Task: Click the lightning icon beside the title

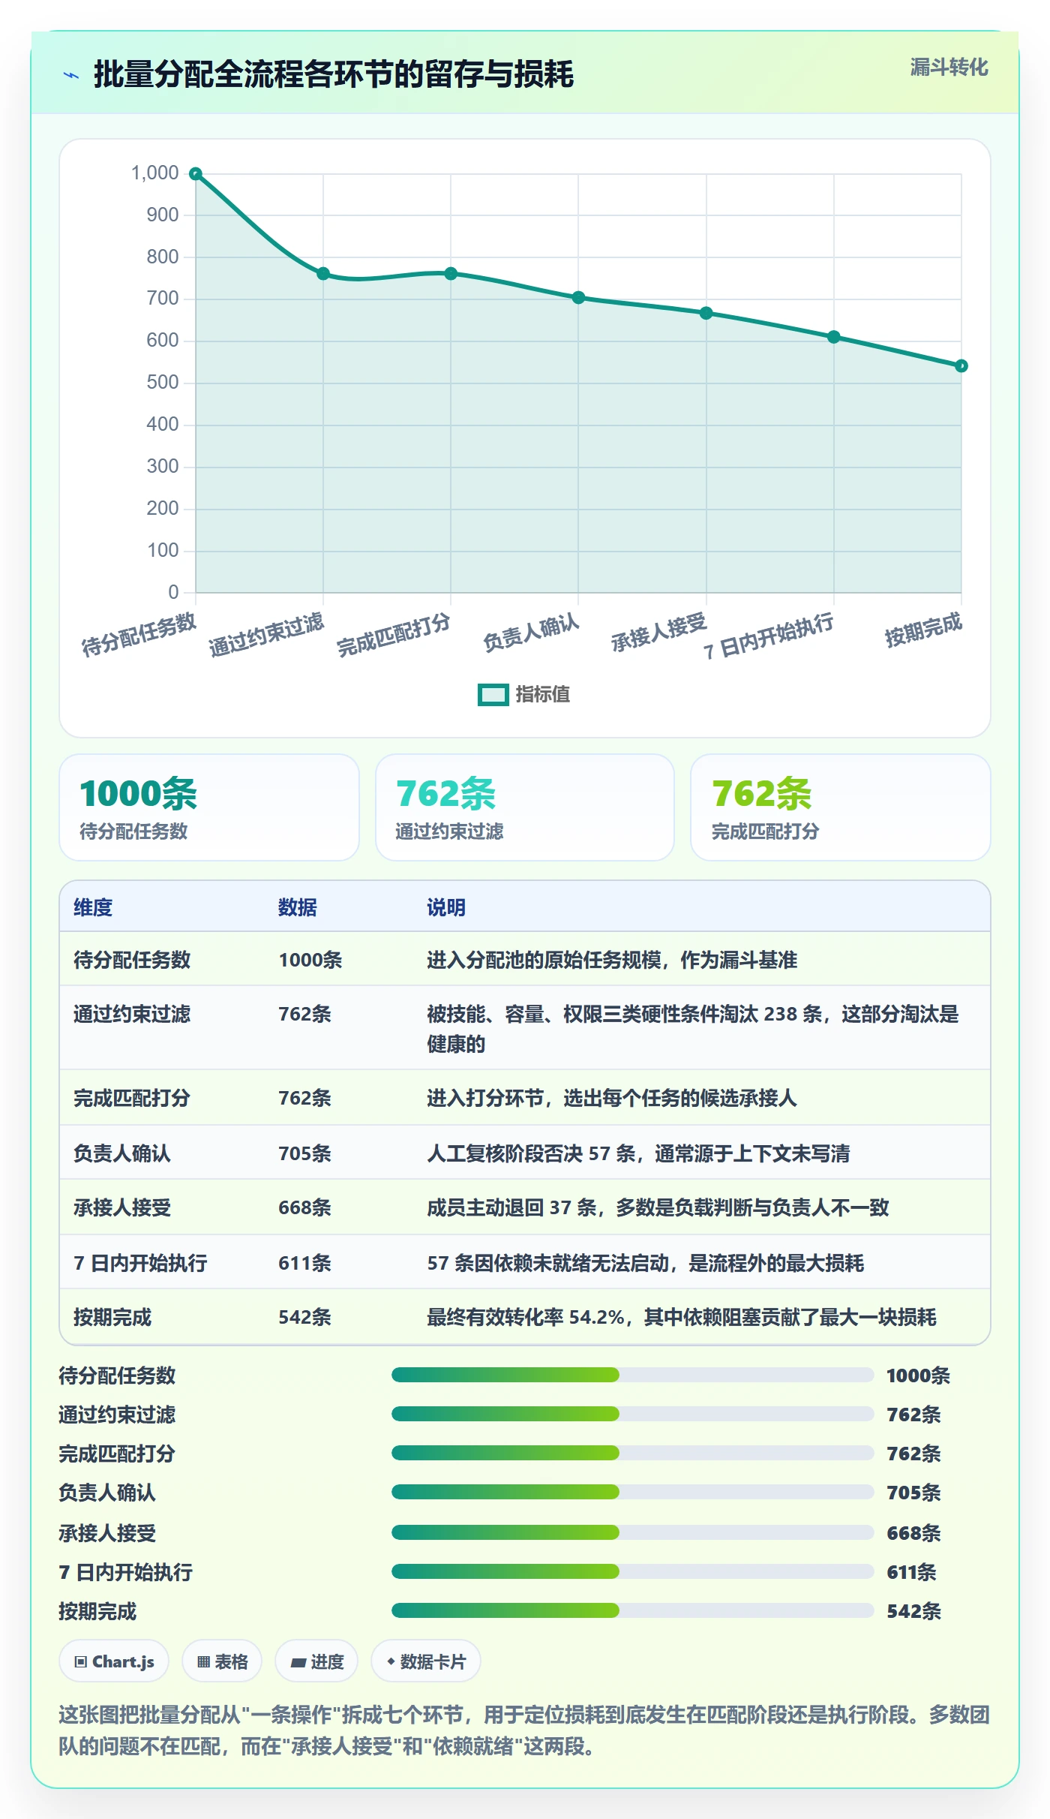Action: coord(71,75)
